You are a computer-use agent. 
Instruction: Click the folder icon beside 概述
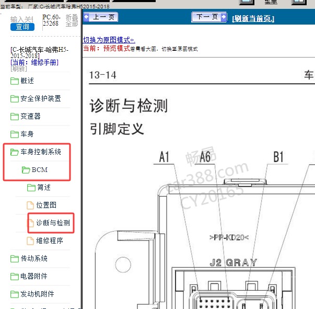point(15,81)
